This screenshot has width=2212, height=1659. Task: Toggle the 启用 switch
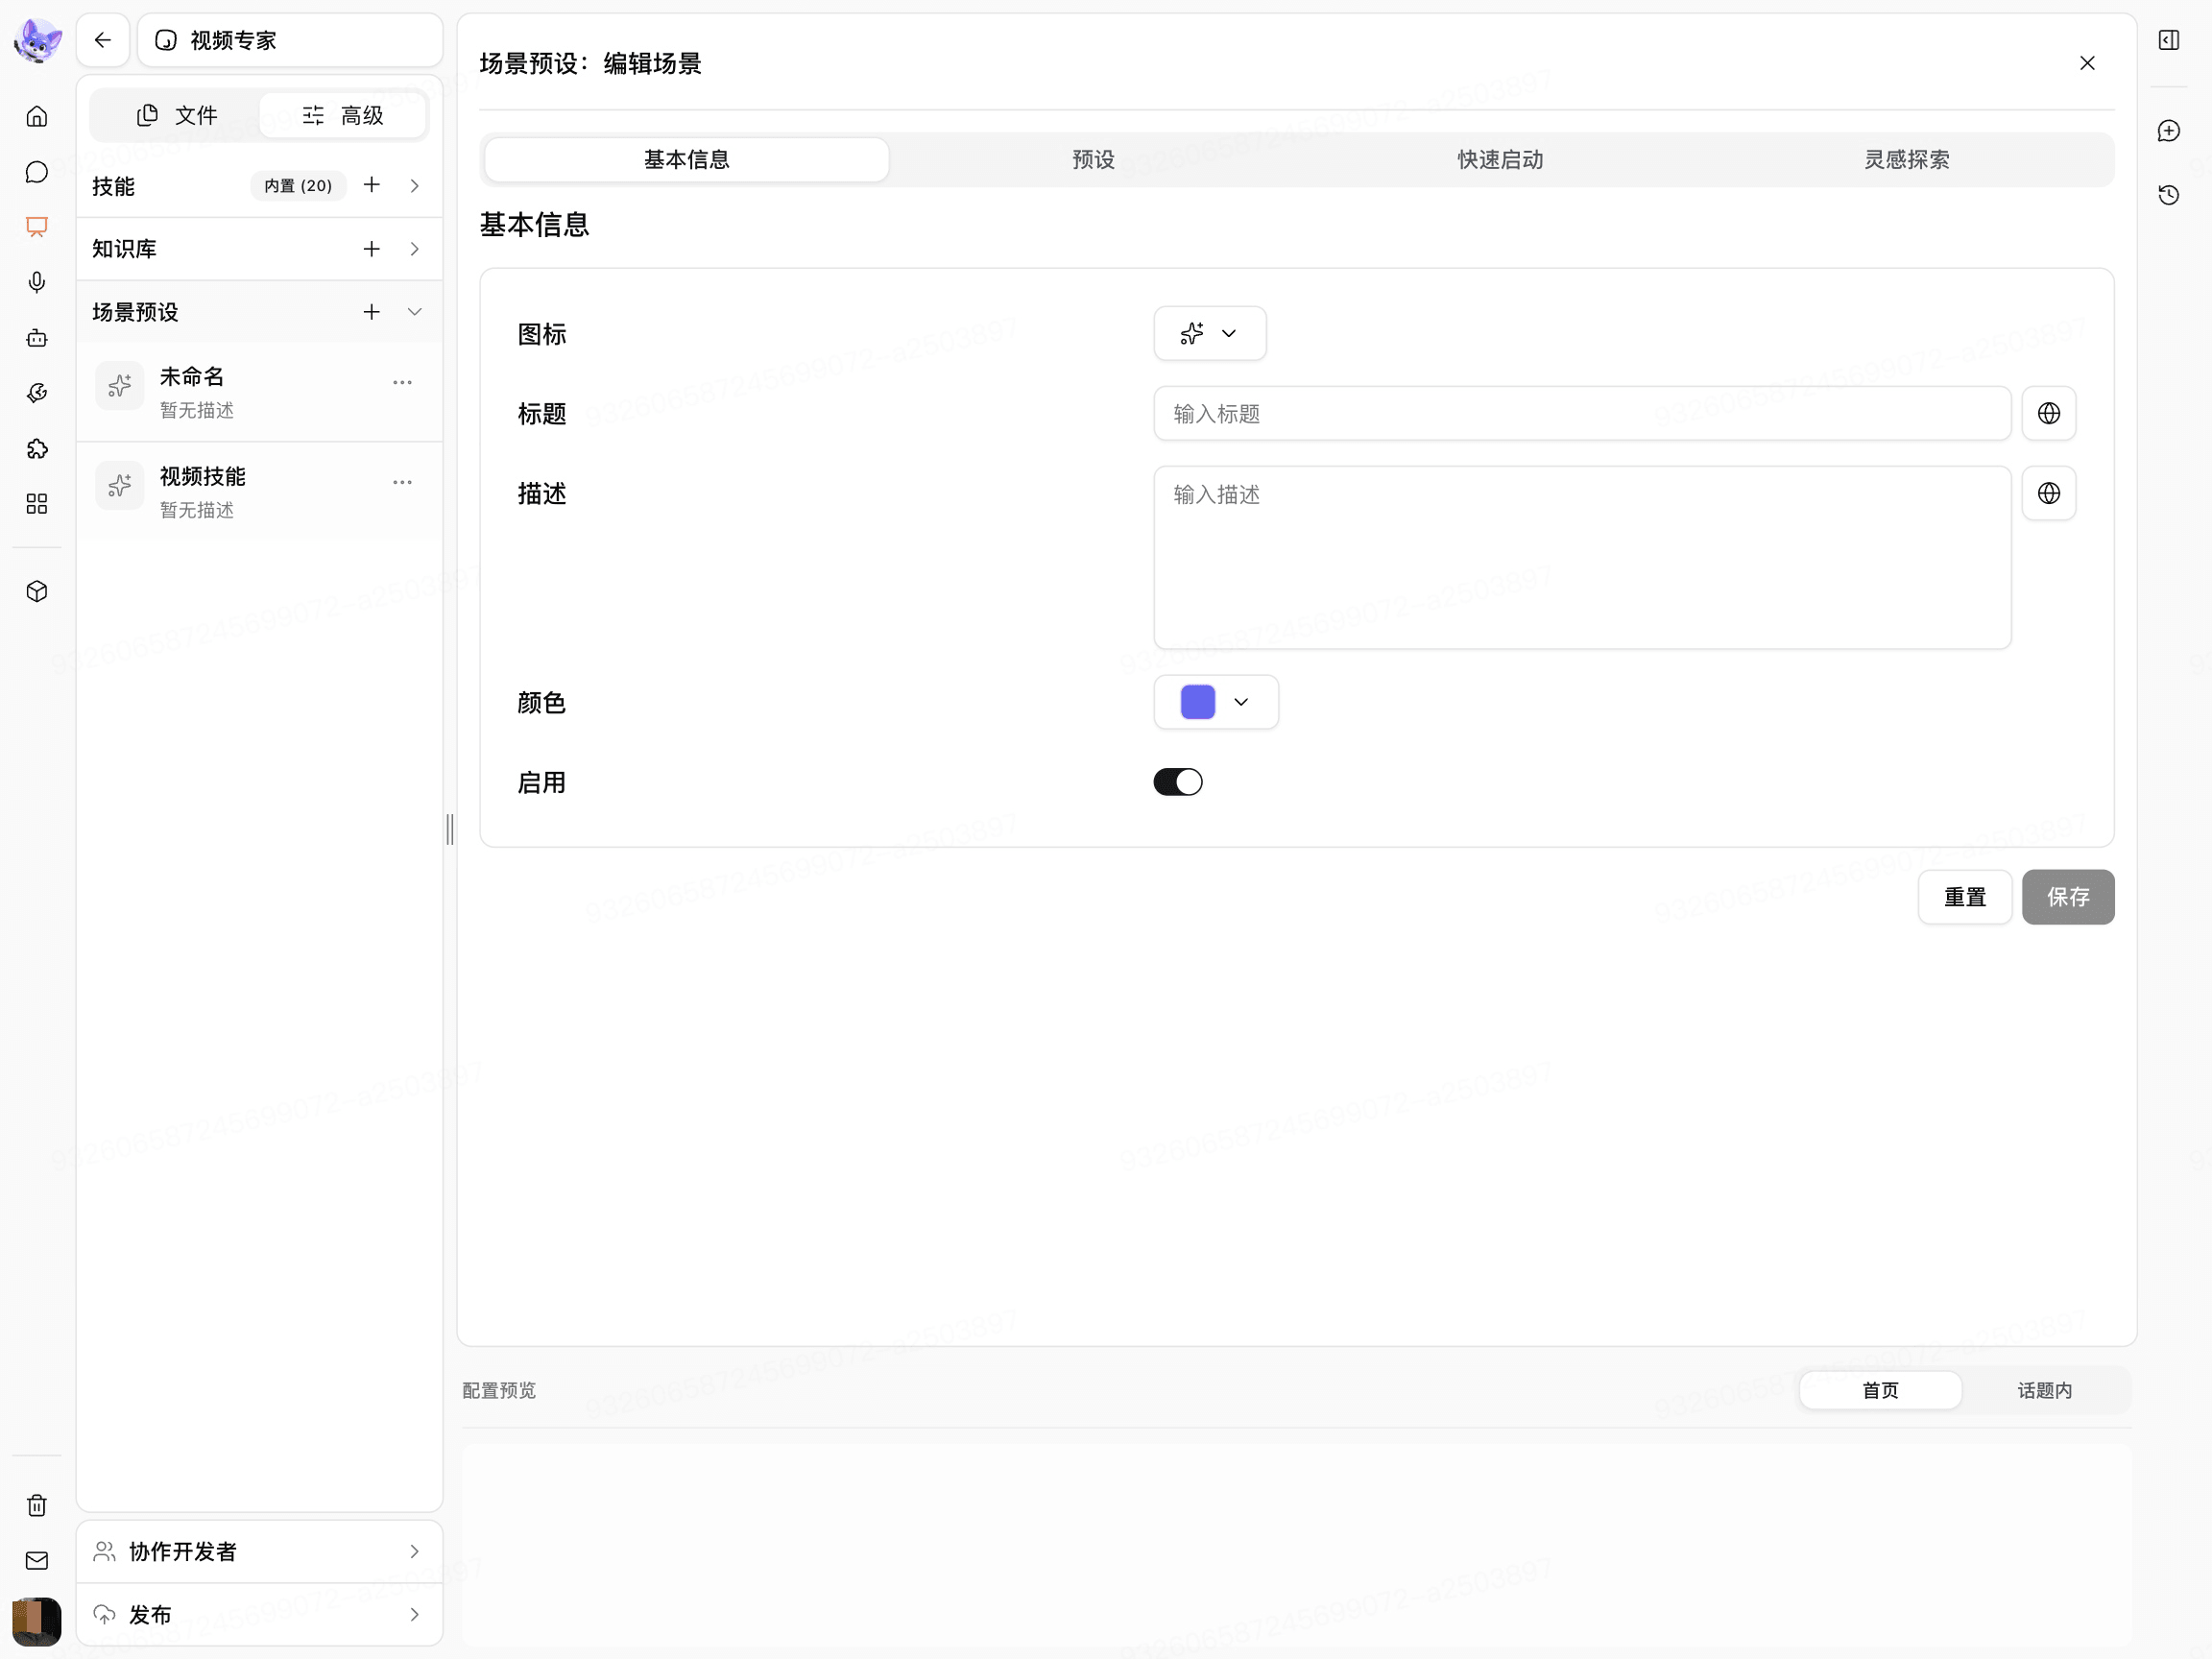[x=1178, y=782]
